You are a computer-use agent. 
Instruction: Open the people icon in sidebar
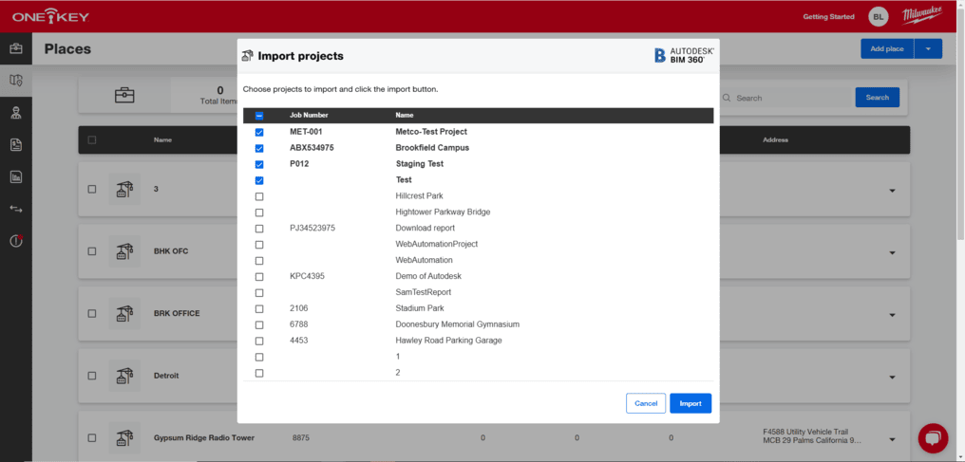pos(16,113)
